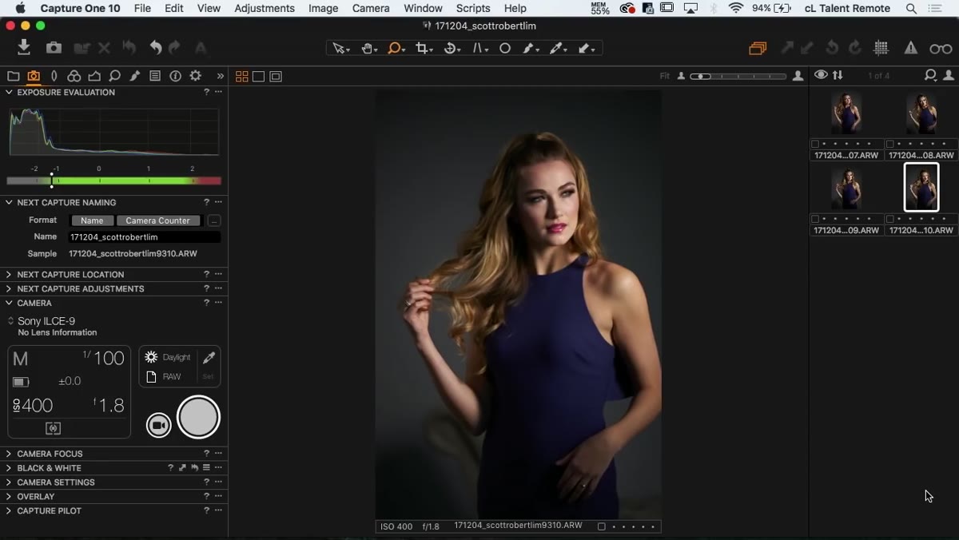Adjust the viewer zoom slider
This screenshot has height=540, width=959.
pos(738,77)
